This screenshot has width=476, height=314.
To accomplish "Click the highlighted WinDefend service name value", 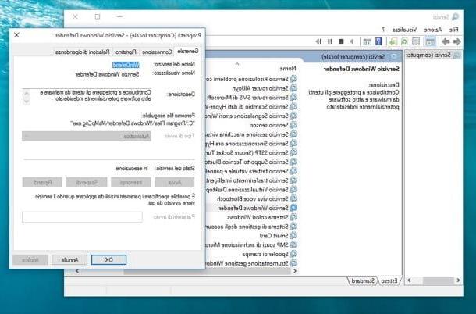I will click(126, 65).
